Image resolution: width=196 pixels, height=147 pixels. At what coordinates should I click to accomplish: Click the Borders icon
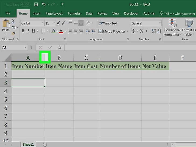(x=43, y=31)
